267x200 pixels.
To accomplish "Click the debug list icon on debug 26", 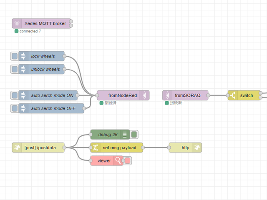I will click(x=125, y=135).
